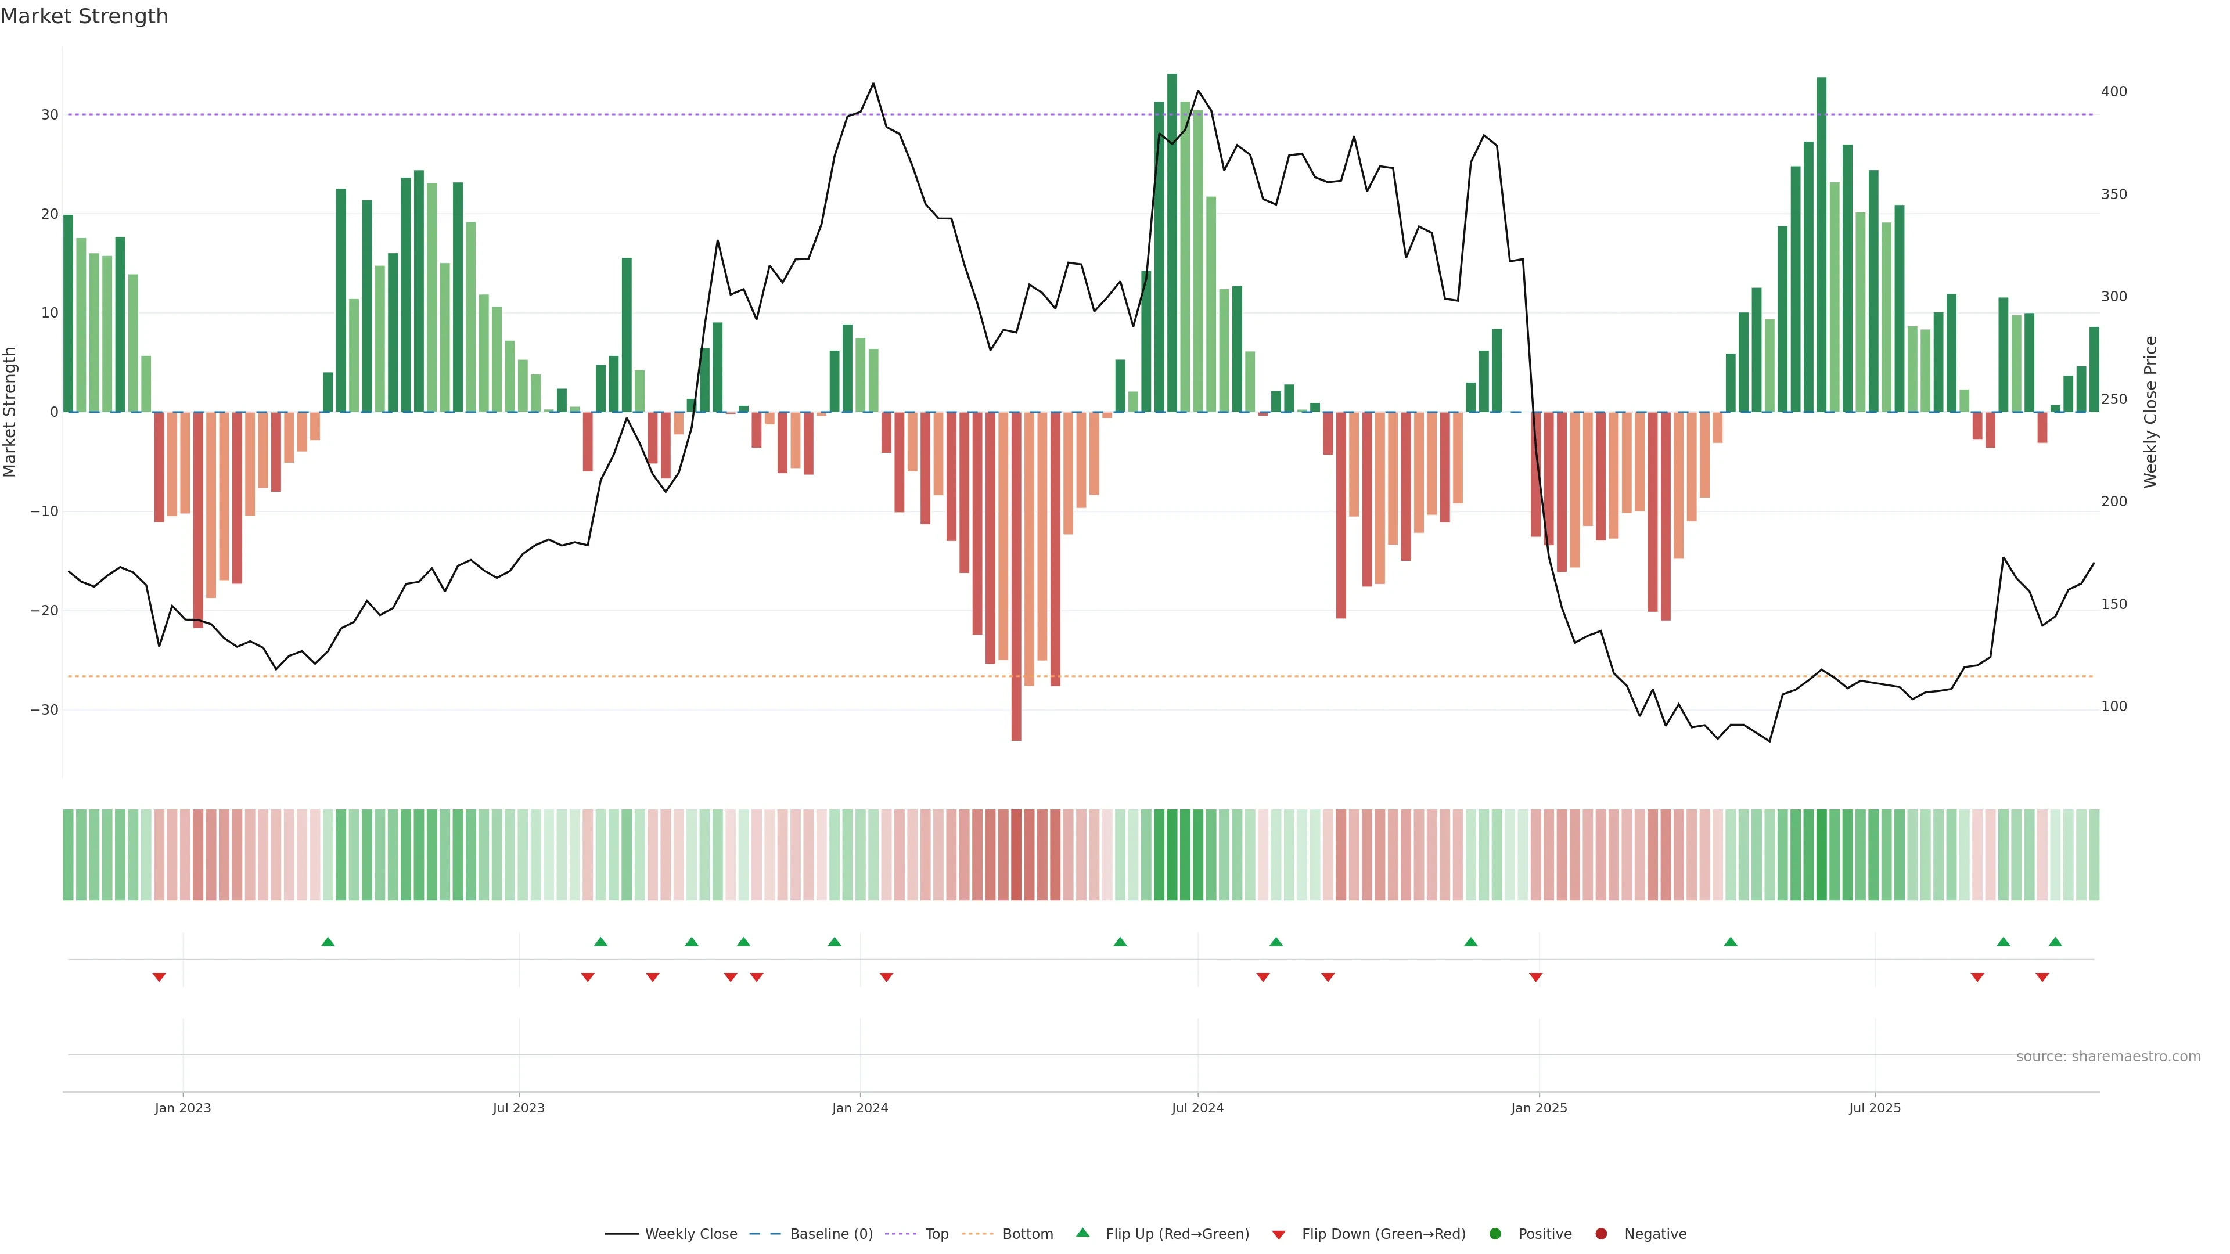2230x1254 pixels.
Task: Toggle the Top legend entry
Action: tap(936, 1234)
